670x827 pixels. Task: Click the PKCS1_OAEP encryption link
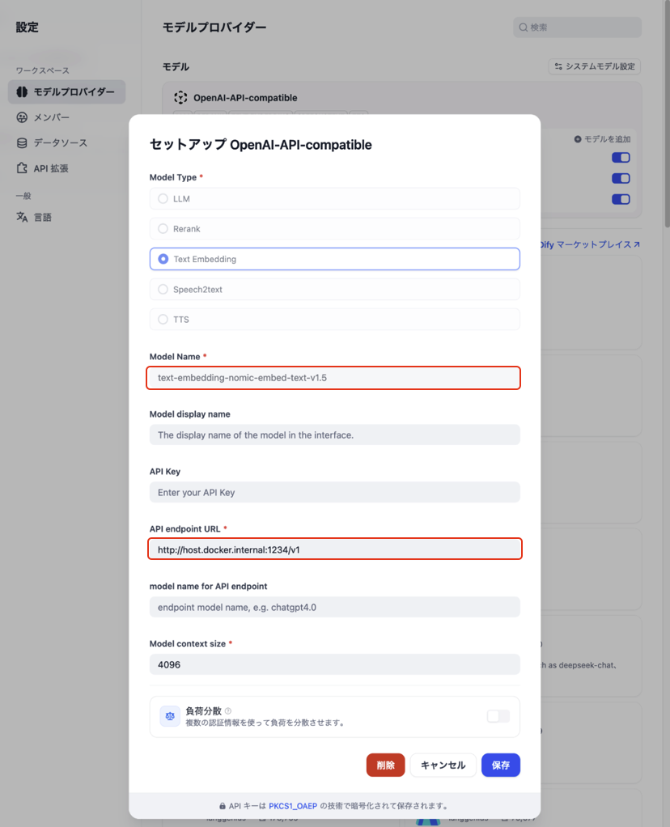pyautogui.click(x=293, y=805)
